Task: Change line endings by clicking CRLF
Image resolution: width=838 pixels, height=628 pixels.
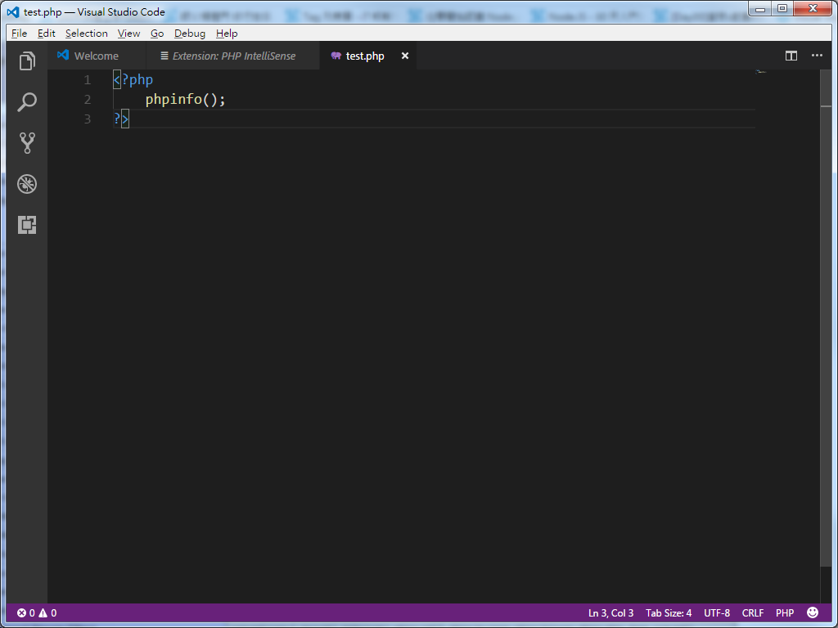Action: coord(752,612)
